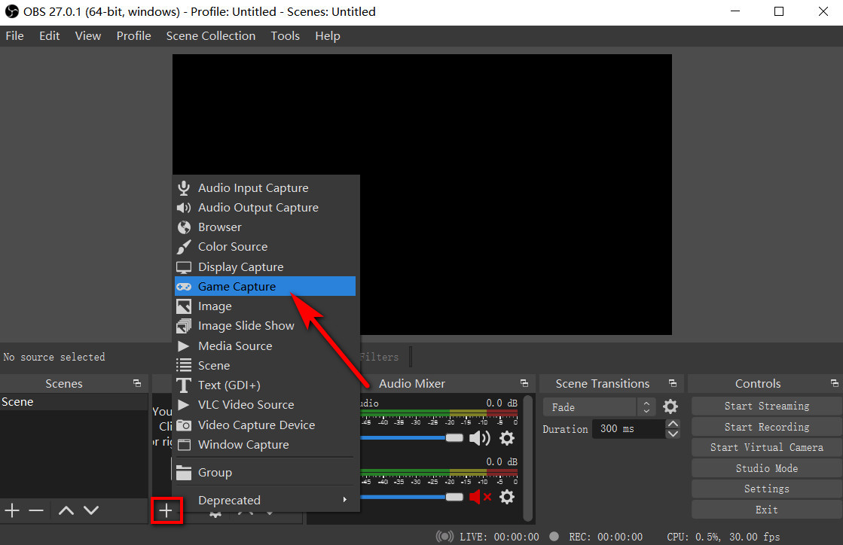The width and height of the screenshot is (843, 545).
Task: Add an Image source
Action: [265, 306]
